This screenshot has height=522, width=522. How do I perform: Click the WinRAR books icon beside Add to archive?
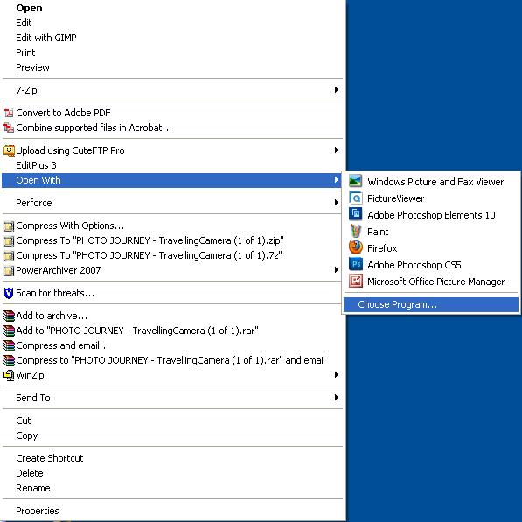tap(9, 316)
